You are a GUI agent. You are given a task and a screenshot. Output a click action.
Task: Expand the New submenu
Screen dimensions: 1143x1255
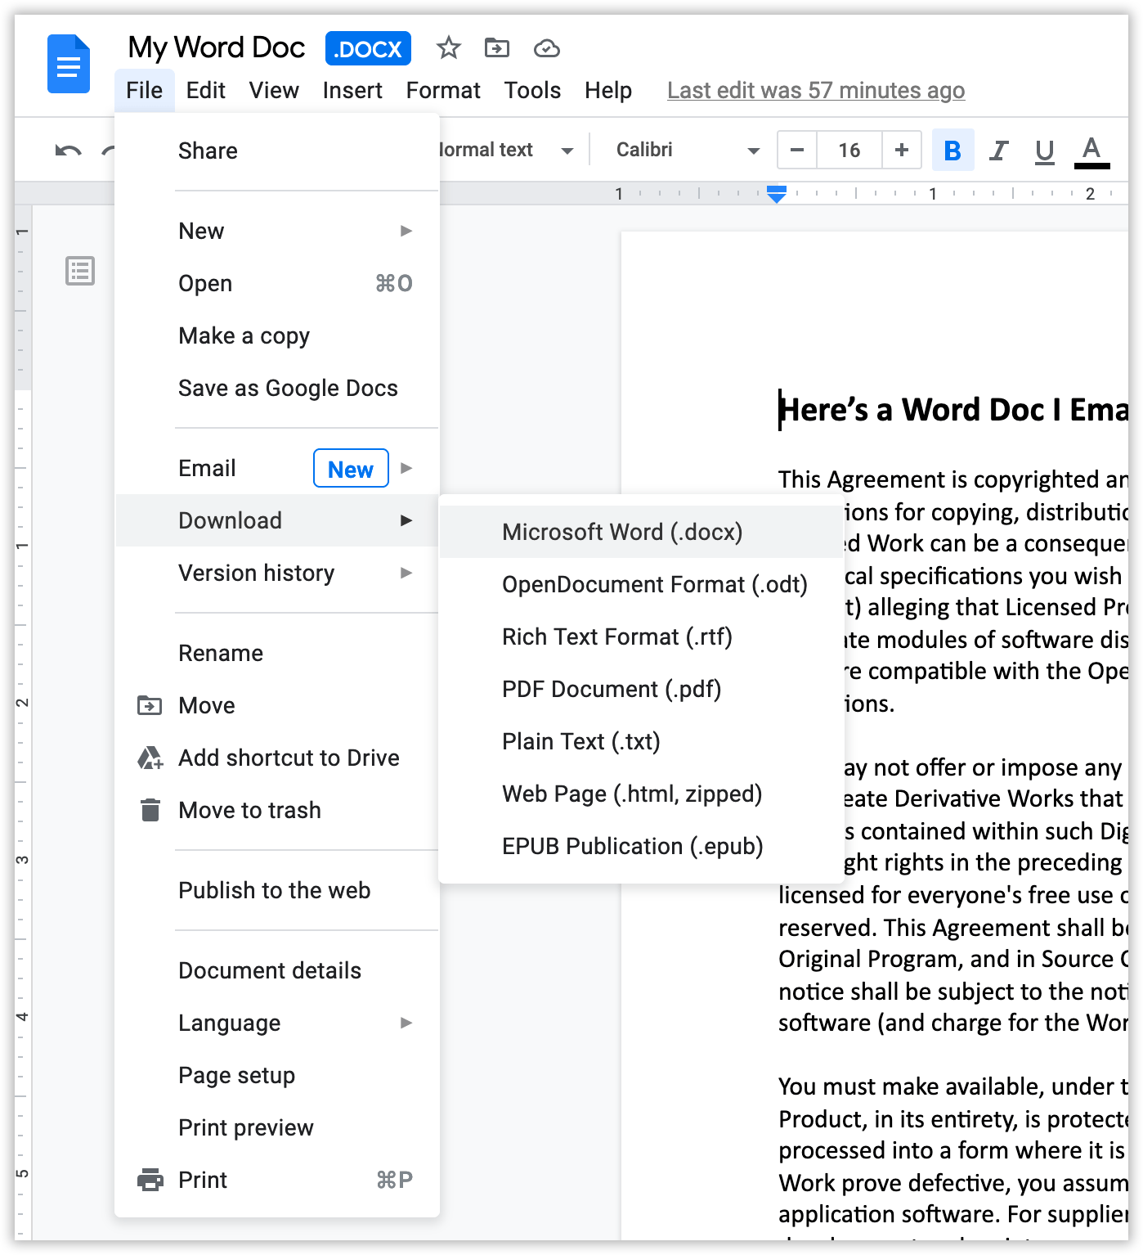[x=277, y=231]
